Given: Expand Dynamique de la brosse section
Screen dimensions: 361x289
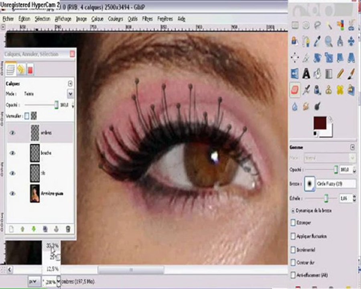Looking at the screenshot, I should pyautogui.click(x=293, y=211).
